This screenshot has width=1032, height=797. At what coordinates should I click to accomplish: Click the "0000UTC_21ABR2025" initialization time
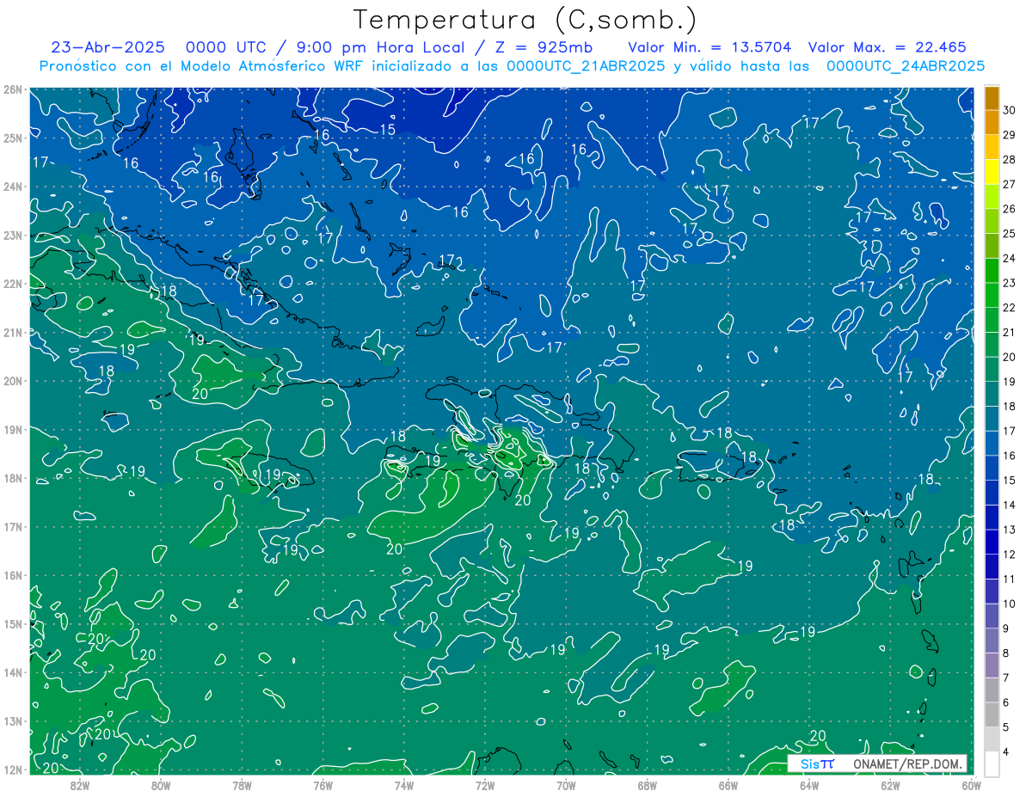click(586, 66)
